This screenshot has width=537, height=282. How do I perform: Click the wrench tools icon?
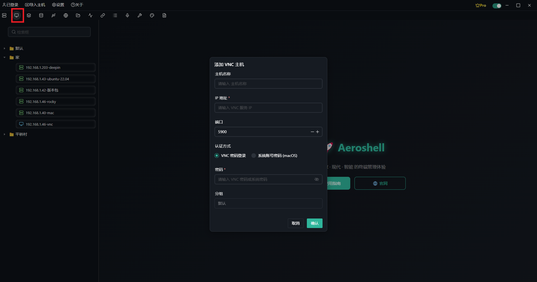139,15
